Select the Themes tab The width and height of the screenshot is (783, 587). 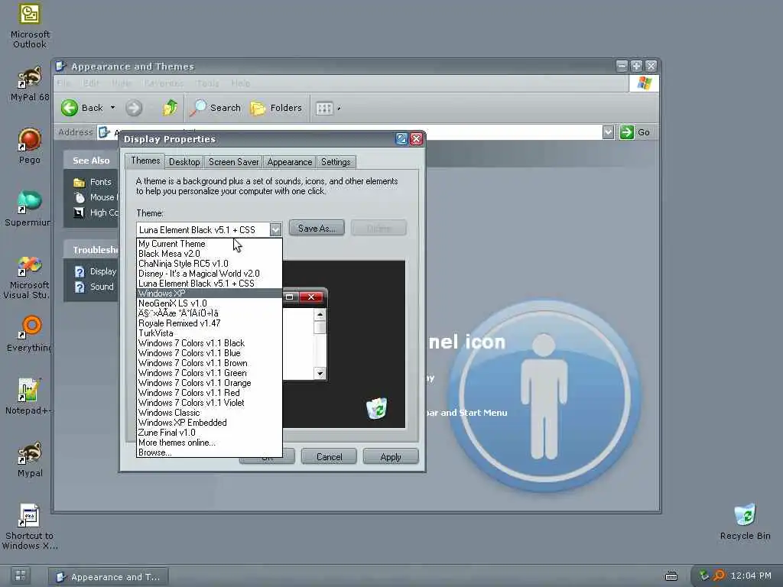145,161
